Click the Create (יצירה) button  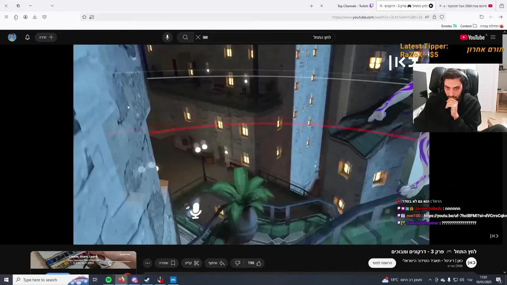coord(46,37)
